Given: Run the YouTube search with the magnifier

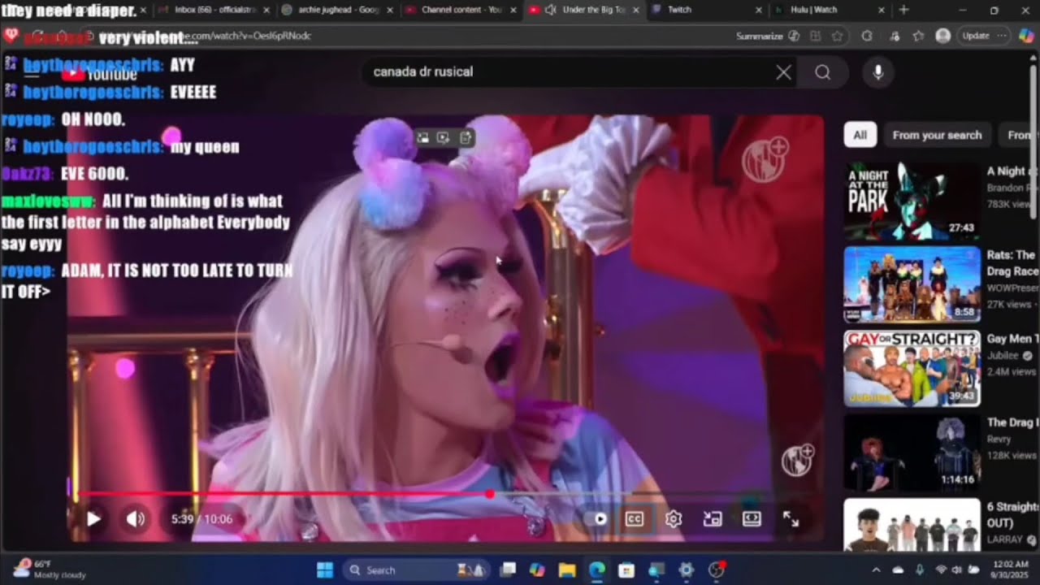Looking at the screenshot, I should pyautogui.click(x=823, y=72).
